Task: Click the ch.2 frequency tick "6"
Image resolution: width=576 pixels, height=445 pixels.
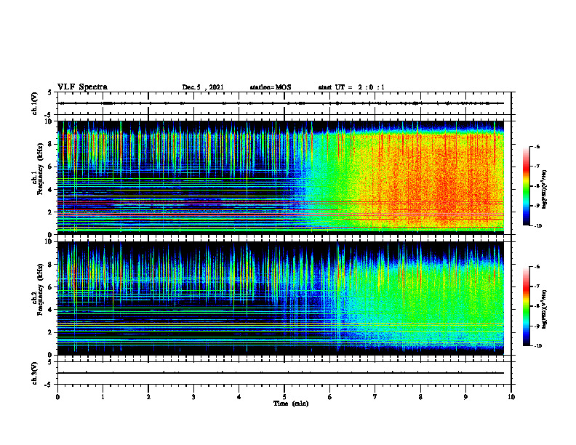Action: [51, 287]
